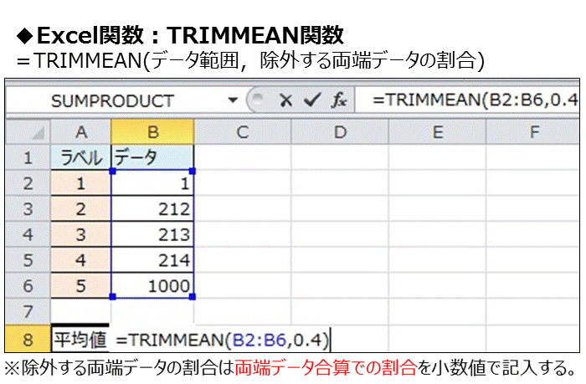Screen dimensions: 586x384
Task: Select column E header
Action: pos(437,132)
